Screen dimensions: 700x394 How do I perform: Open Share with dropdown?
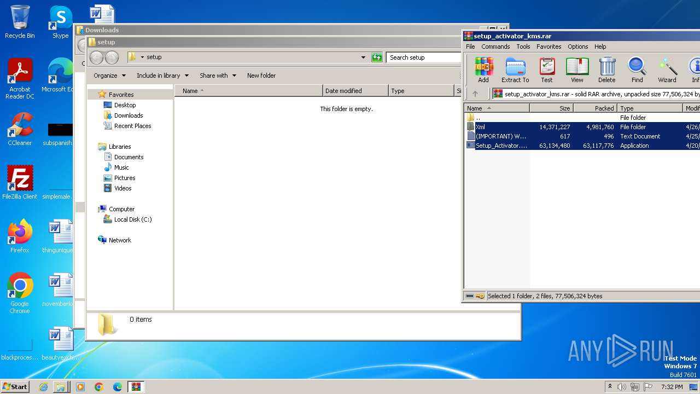tap(218, 76)
